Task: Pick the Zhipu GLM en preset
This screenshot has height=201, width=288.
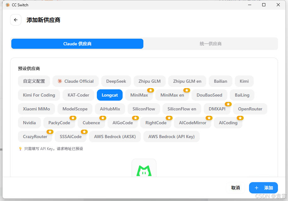Action: pyautogui.click(x=187, y=81)
